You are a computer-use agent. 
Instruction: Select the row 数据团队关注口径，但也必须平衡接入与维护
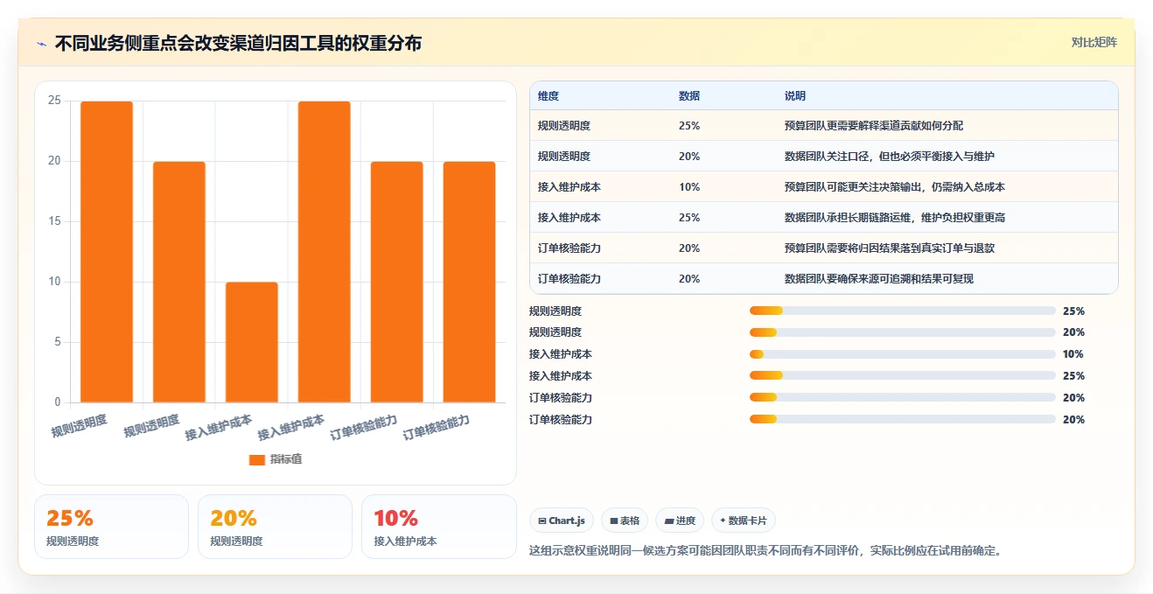[x=824, y=157]
